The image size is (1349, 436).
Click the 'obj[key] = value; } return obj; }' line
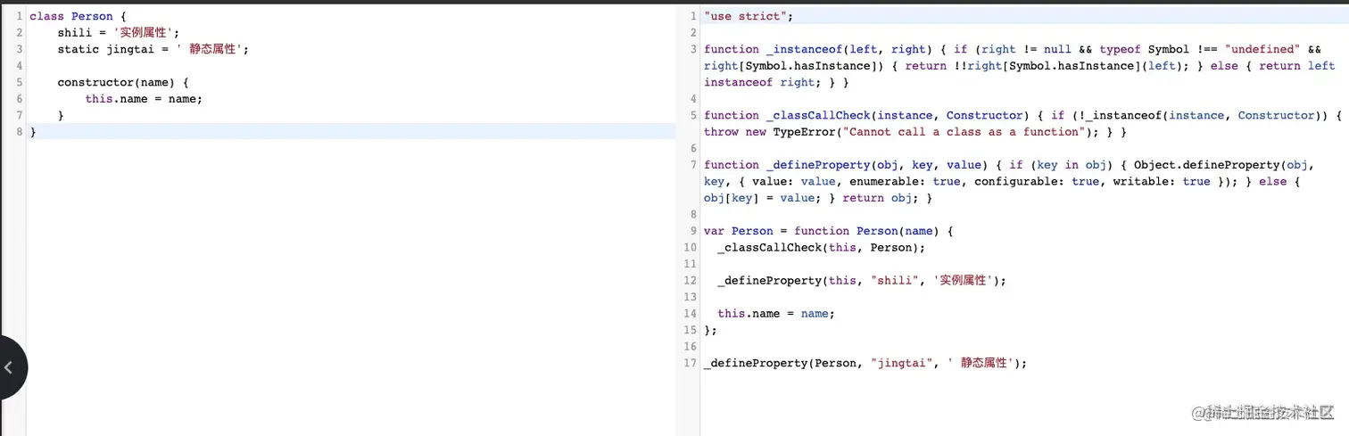(817, 198)
